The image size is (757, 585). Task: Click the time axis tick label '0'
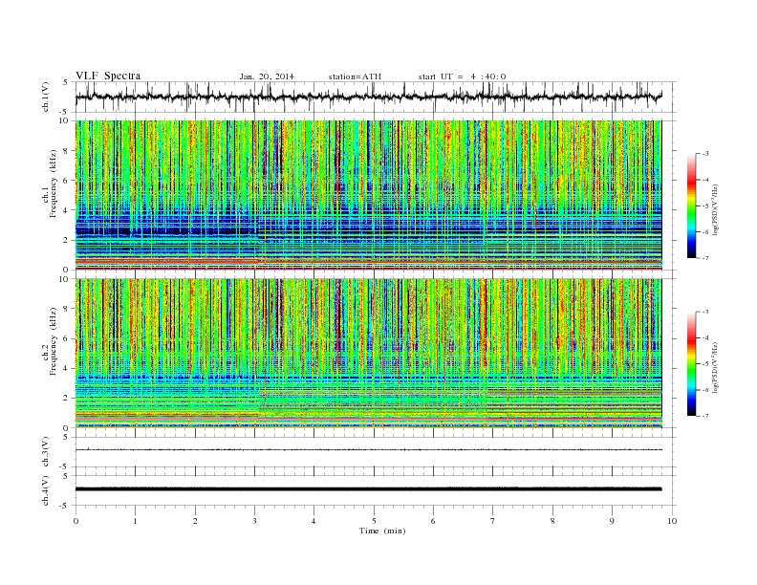pos(76,521)
